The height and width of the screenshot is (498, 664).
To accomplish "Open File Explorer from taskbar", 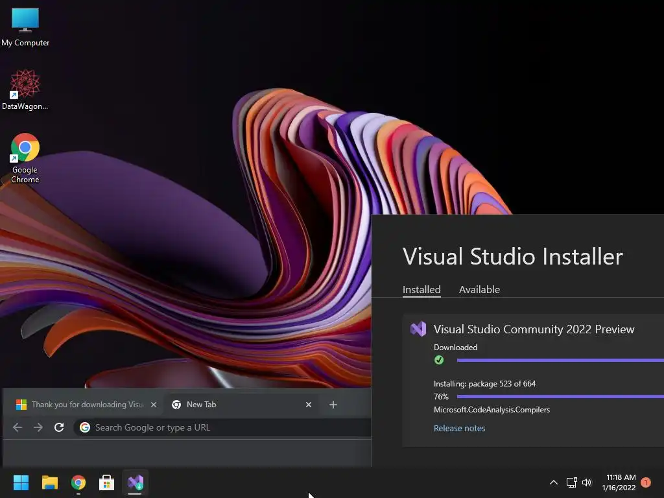I will tap(49, 482).
